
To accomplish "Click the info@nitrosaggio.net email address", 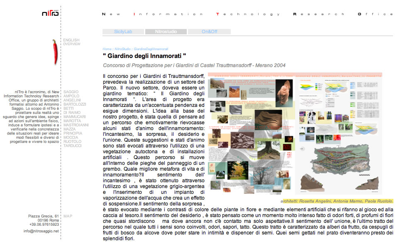I will click(x=41, y=231).
